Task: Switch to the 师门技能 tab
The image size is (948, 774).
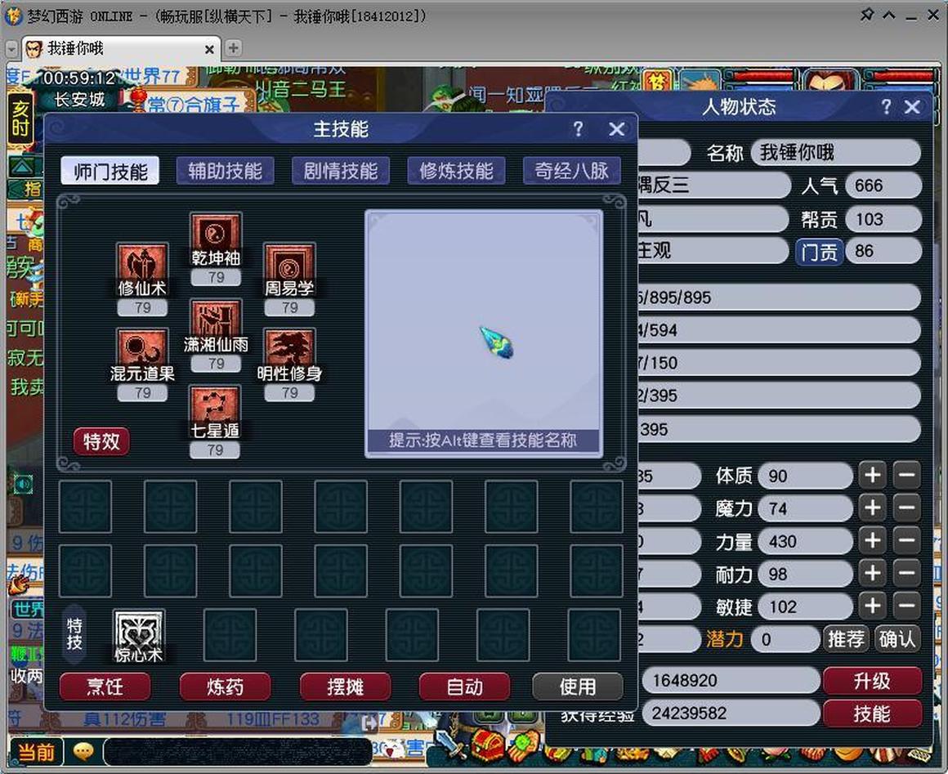Action: point(110,171)
